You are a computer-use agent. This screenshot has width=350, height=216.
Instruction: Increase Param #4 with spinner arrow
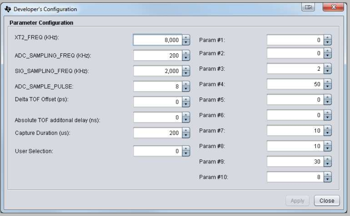[328, 82]
